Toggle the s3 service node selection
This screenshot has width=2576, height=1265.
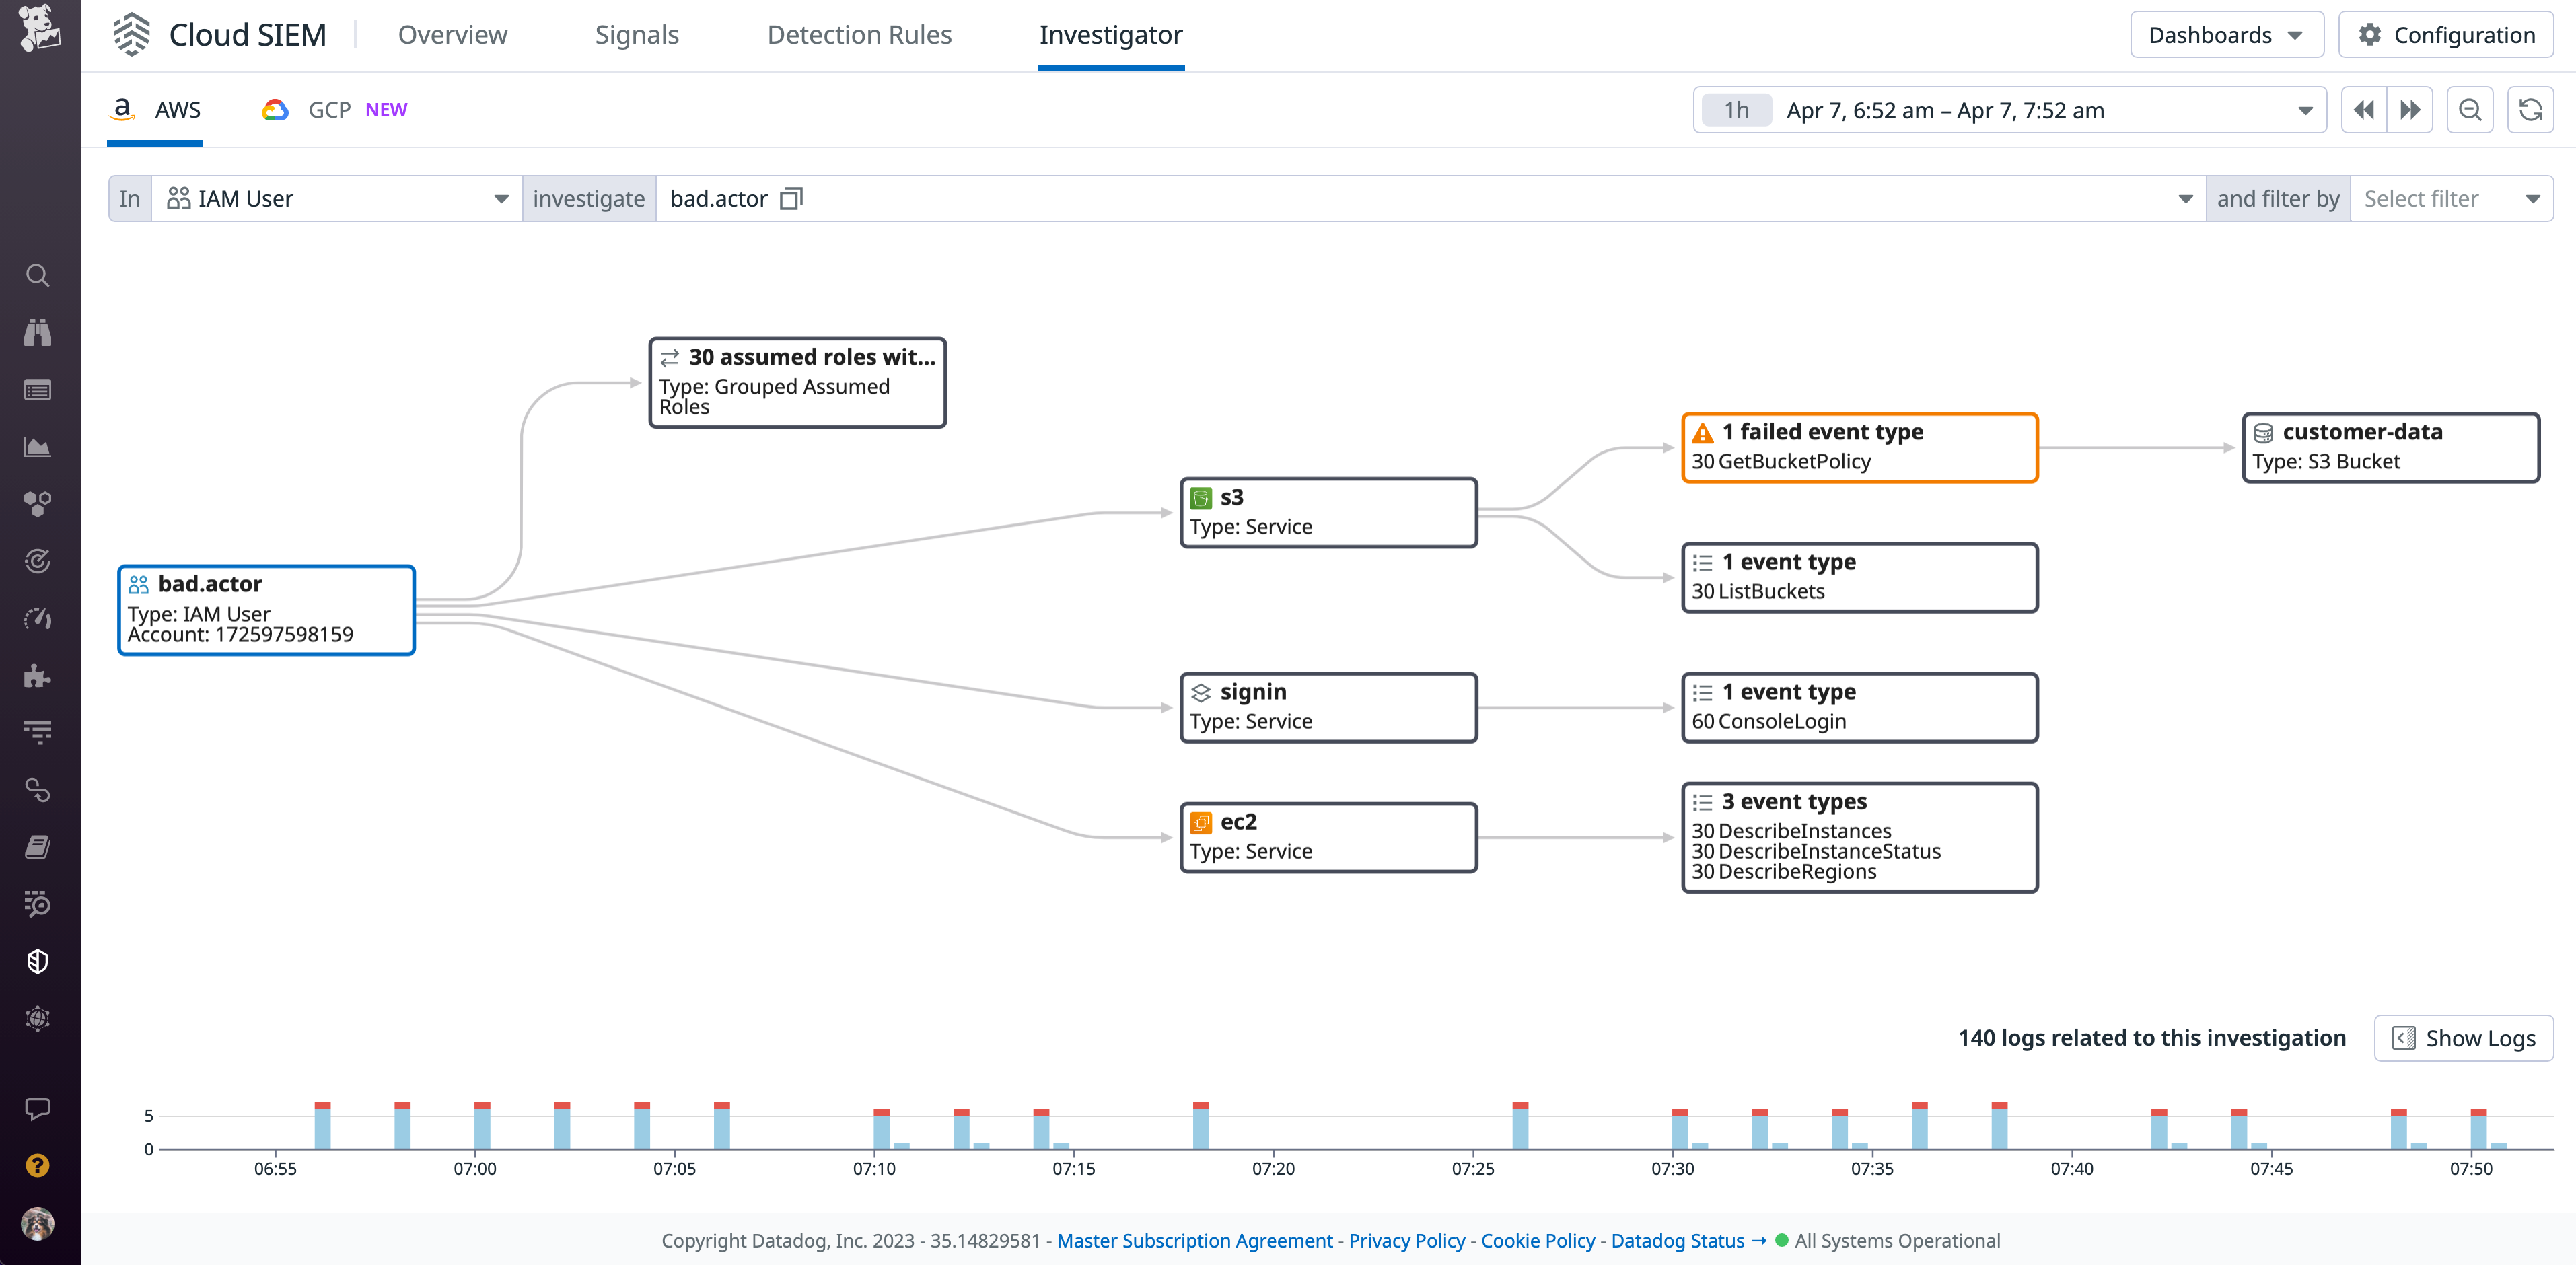tap(1328, 511)
